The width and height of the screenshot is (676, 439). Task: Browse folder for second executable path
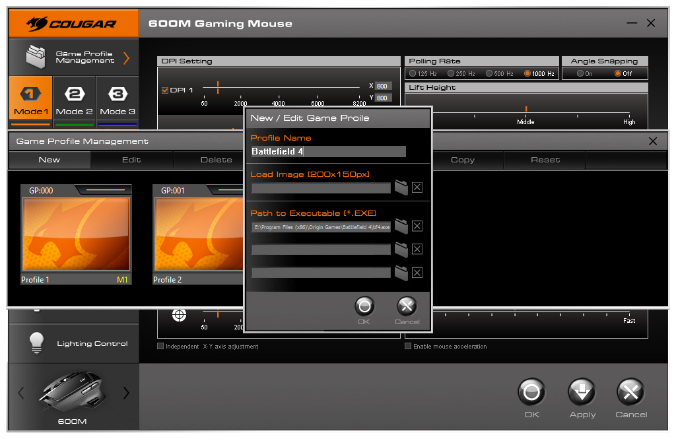[401, 250]
